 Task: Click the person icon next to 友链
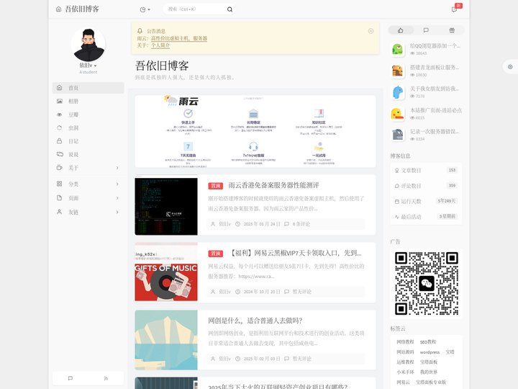pos(60,212)
